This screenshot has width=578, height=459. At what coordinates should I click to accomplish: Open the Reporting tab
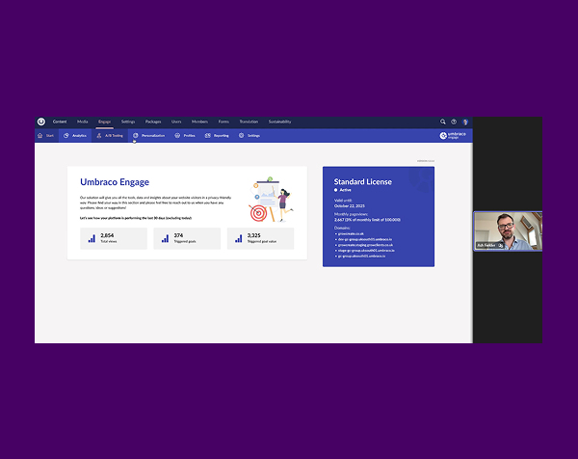pyautogui.click(x=217, y=135)
